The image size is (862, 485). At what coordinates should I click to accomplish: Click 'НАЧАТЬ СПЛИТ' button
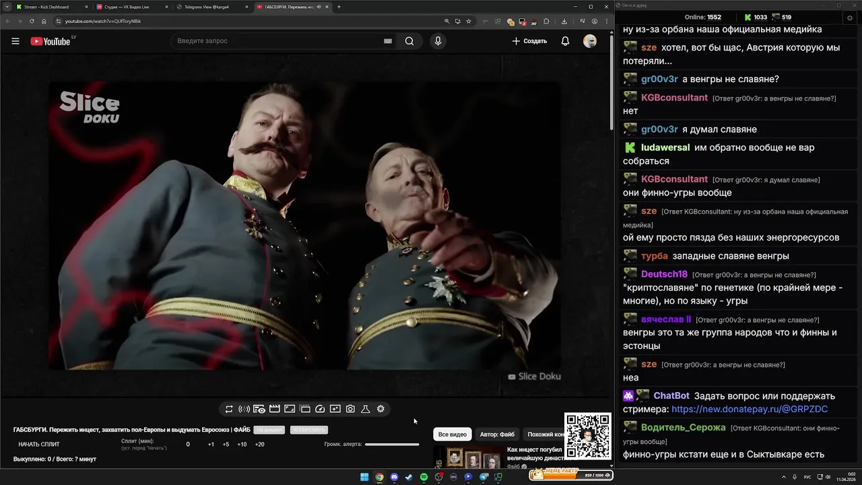coord(39,445)
